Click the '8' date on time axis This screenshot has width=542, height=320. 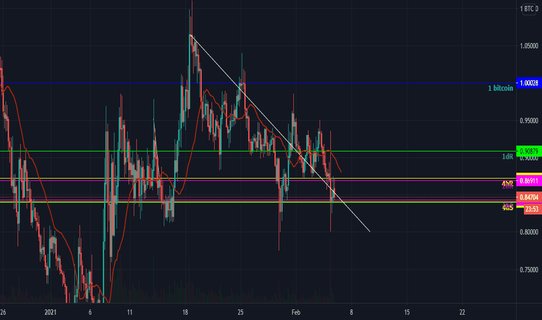[x=351, y=312]
